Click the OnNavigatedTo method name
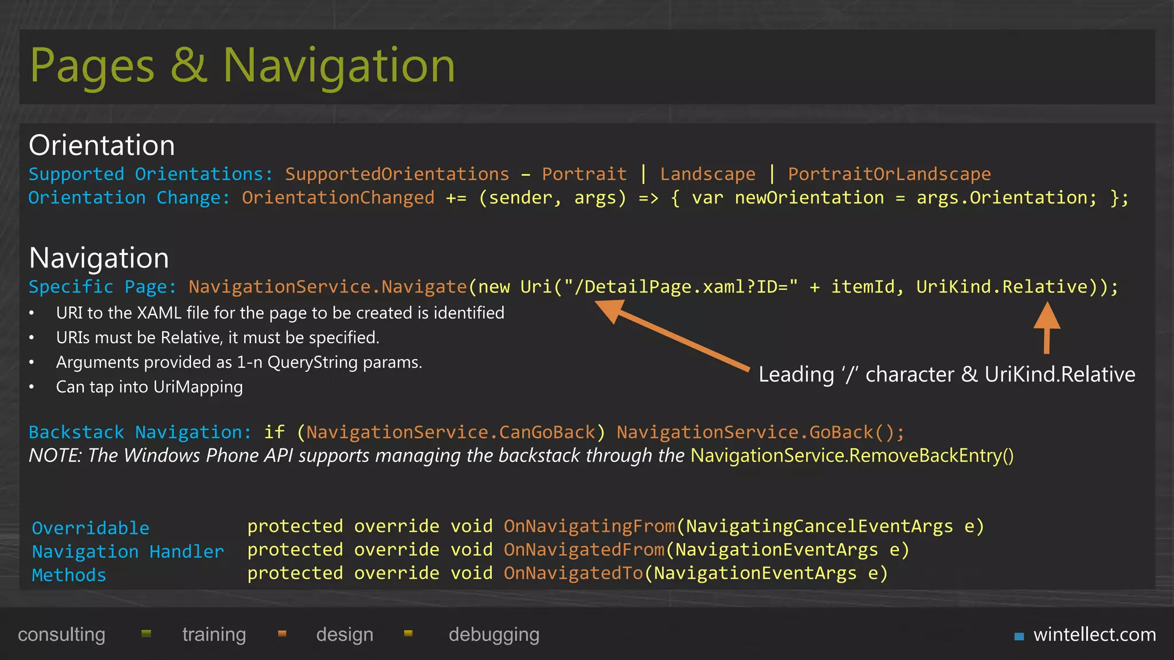This screenshot has width=1174, height=660. [573, 573]
